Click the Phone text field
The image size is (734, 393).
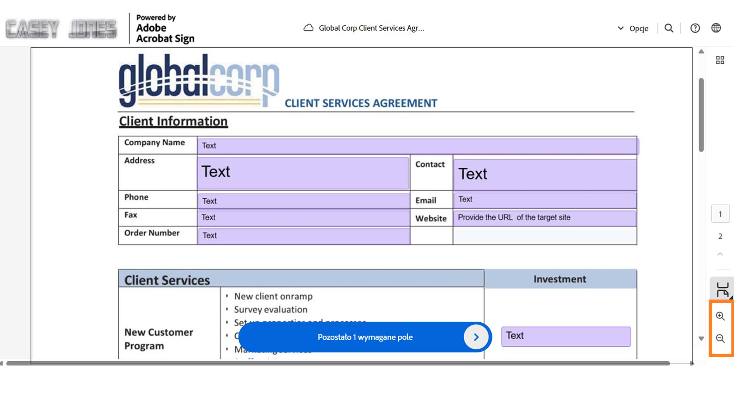click(303, 201)
